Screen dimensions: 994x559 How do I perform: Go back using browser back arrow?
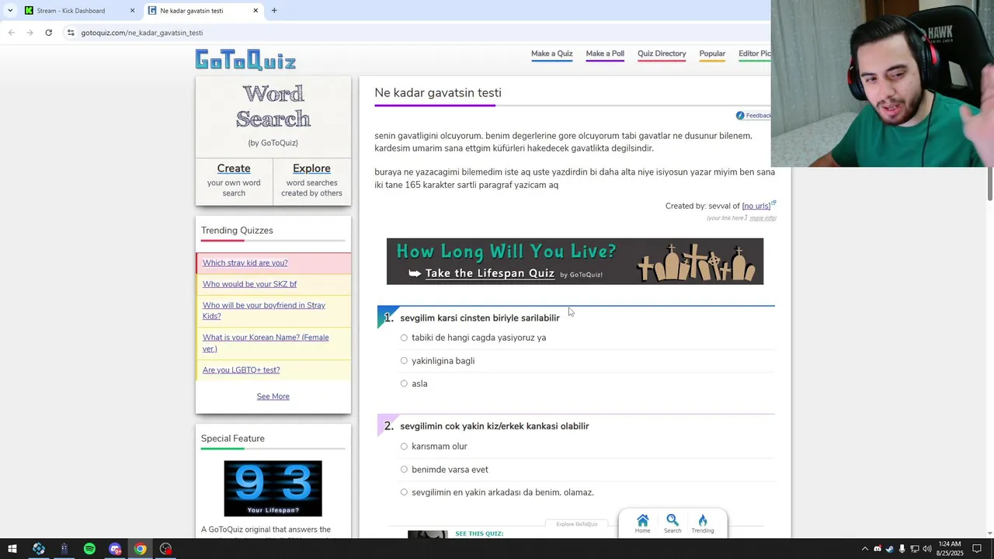[12, 33]
